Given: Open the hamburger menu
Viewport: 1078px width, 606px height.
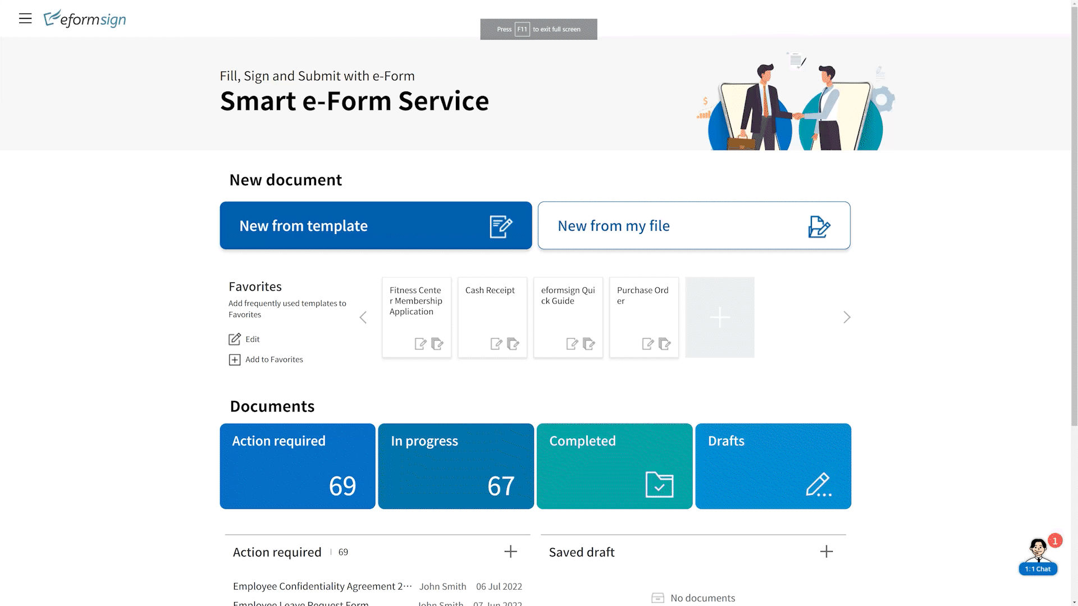Looking at the screenshot, I should [x=25, y=19].
